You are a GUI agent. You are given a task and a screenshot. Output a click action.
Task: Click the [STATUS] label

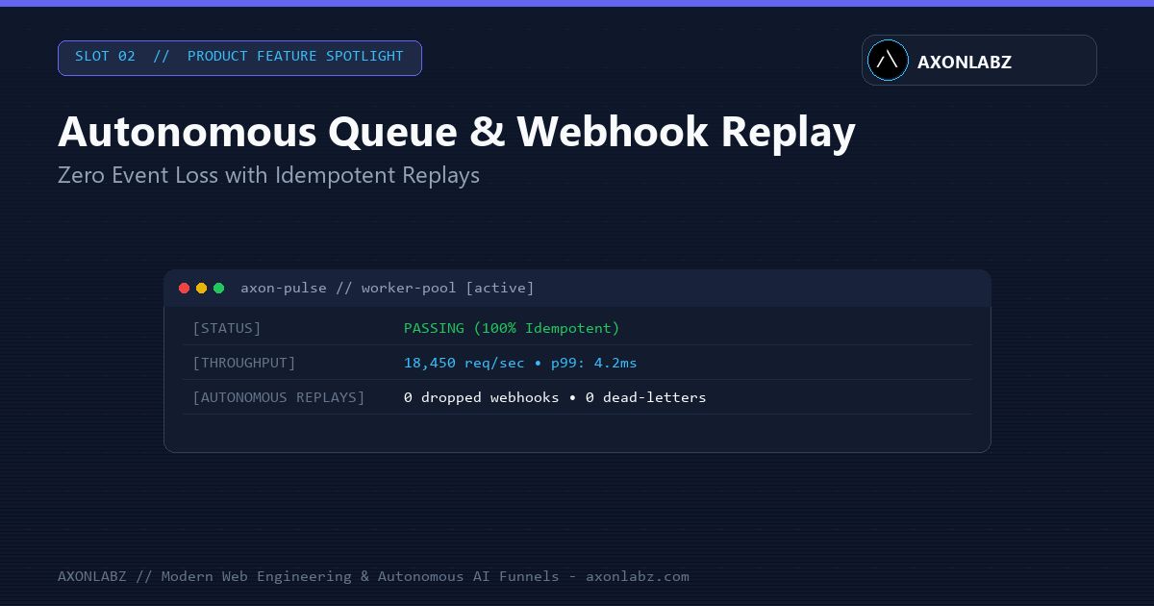tap(227, 328)
